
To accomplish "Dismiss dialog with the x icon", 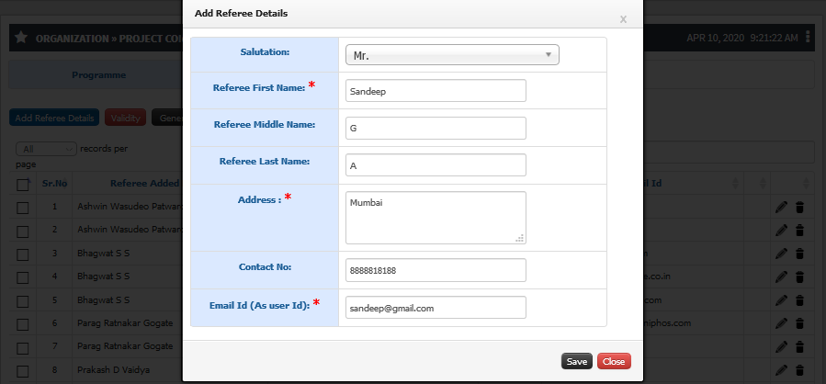I will (x=623, y=19).
